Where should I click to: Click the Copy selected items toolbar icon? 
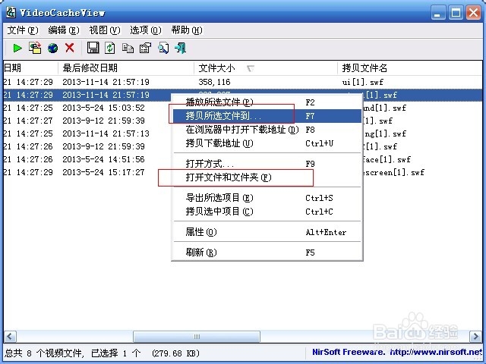point(128,49)
